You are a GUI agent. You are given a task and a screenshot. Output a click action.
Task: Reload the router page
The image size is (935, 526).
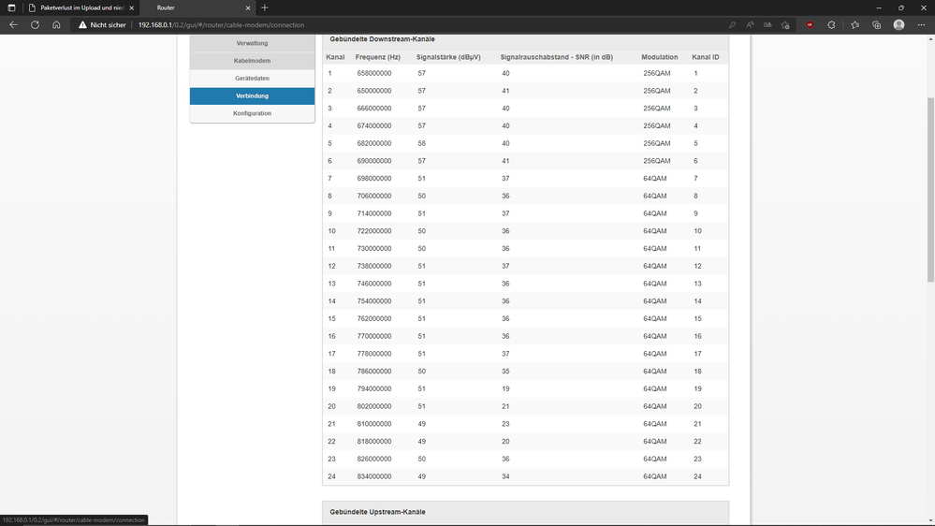pos(36,25)
